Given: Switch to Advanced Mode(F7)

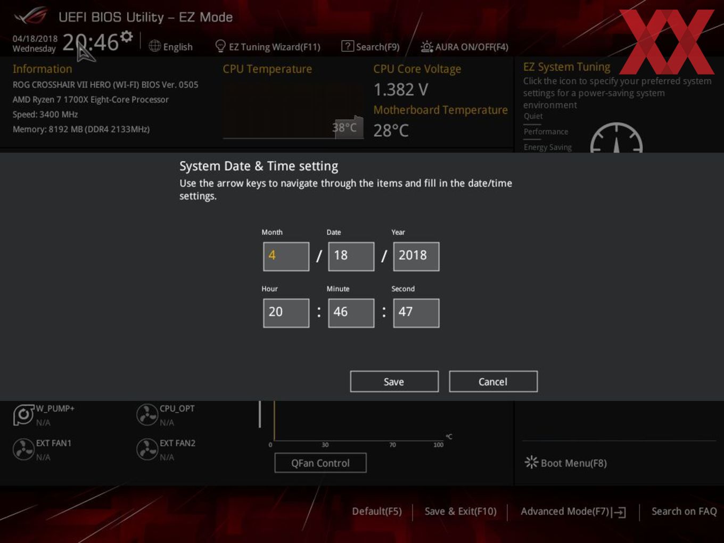Looking at the screenshot, I should tap(573, 512).
